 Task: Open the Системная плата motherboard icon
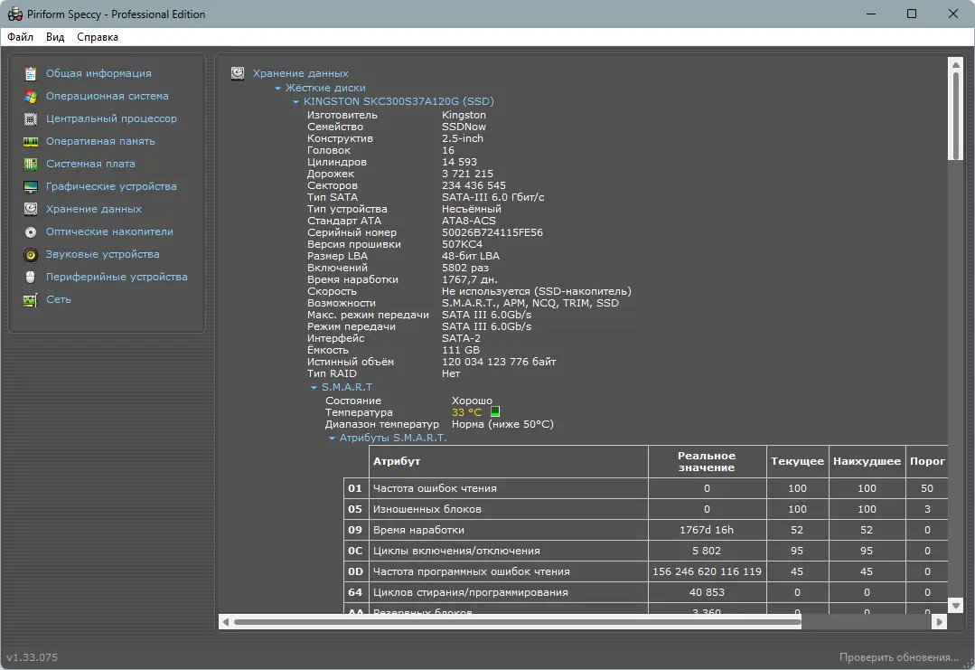coord(31,164)
